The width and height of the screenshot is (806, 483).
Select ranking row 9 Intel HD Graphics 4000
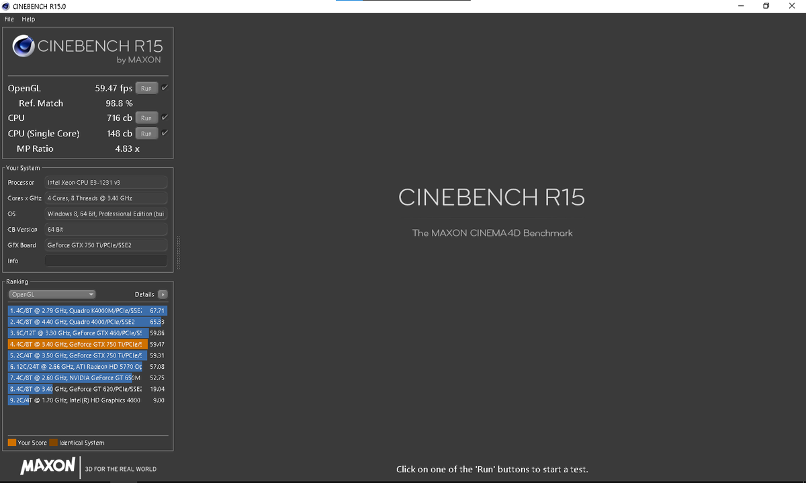[88, 400]
